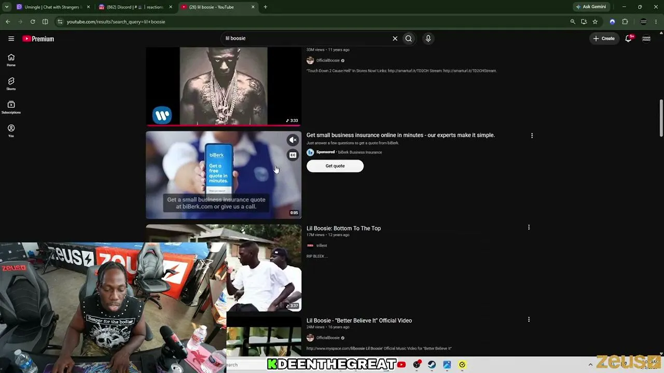Open the Photos icon in the taskbar
This screenshot has height=373, width=664.
point(447,365)
